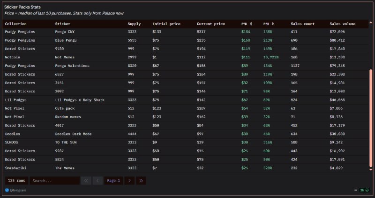
Task: Open the Page 1 selector
Action: coord(113,181)
